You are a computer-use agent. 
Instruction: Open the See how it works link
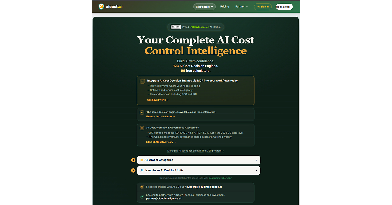[x=158, y=100]
